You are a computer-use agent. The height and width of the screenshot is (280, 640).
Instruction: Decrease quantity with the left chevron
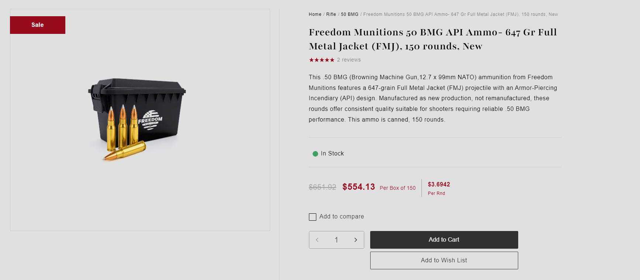click(x=317, y=240)
